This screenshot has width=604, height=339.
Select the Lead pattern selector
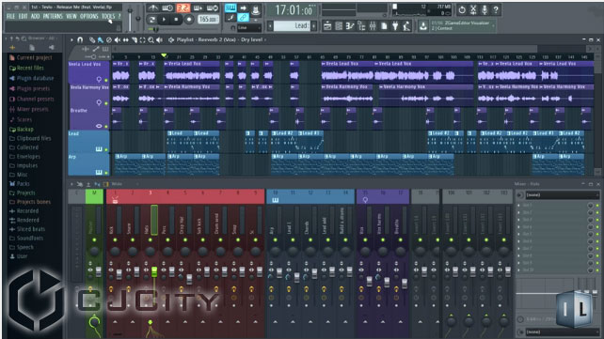point(293,25)
